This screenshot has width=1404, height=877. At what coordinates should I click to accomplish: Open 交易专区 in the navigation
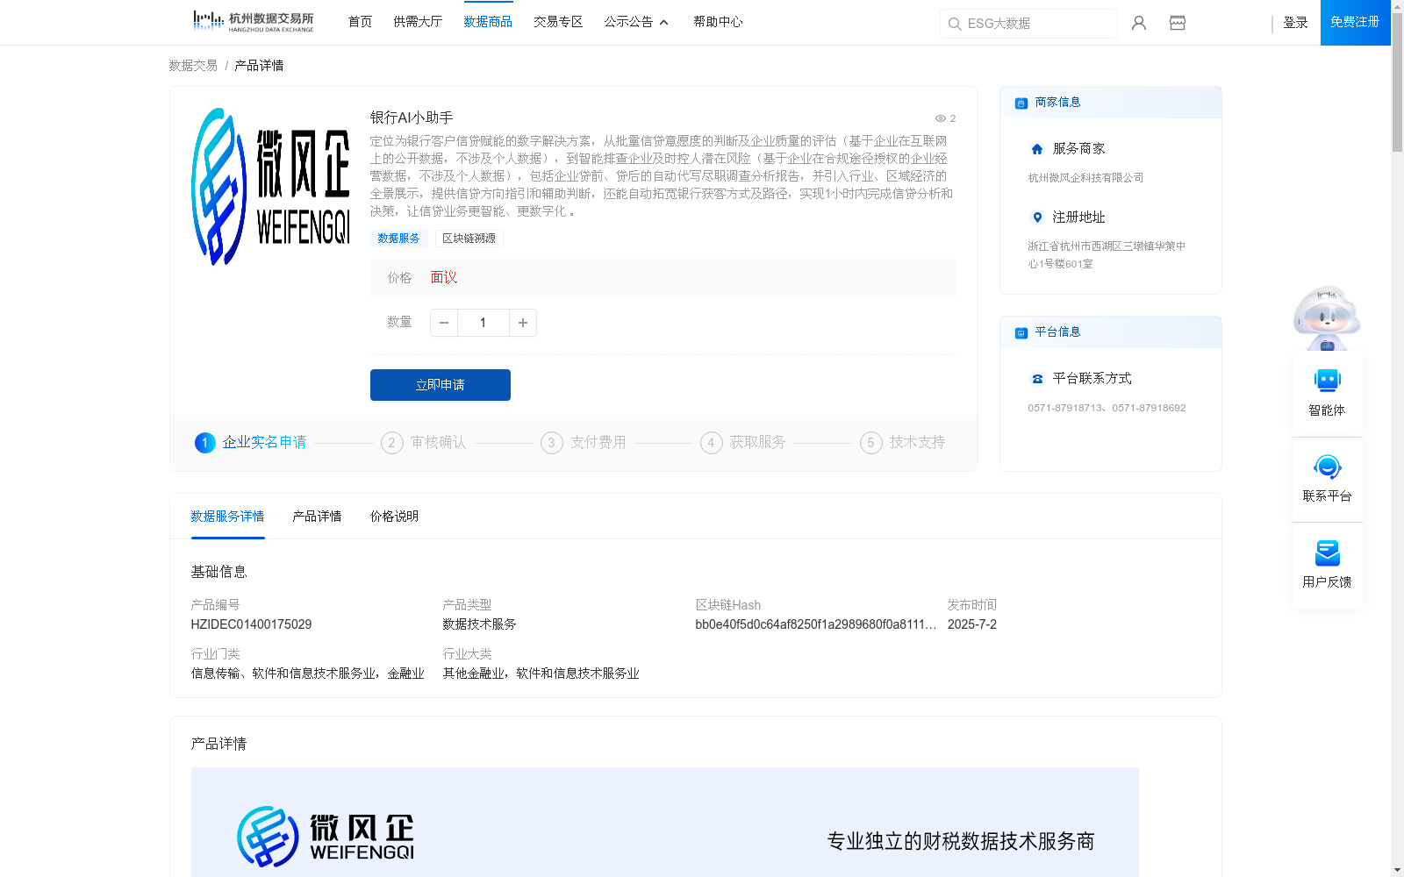click(558, 22)
